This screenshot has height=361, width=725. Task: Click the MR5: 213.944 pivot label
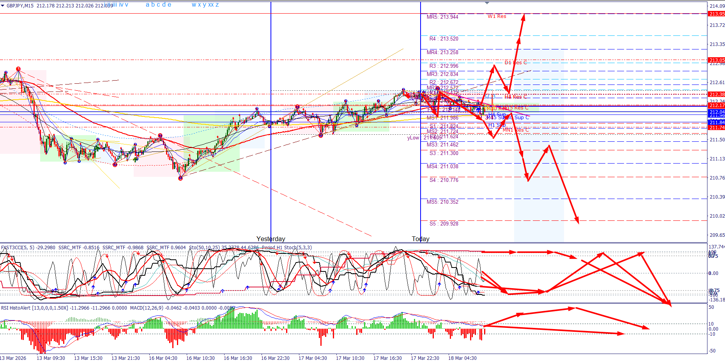(x=442, y=17)
